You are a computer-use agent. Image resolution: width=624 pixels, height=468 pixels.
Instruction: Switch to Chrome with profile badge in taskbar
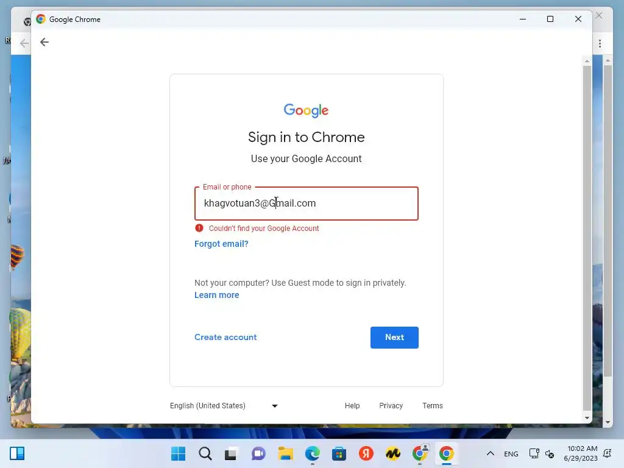tap(420, 453)
